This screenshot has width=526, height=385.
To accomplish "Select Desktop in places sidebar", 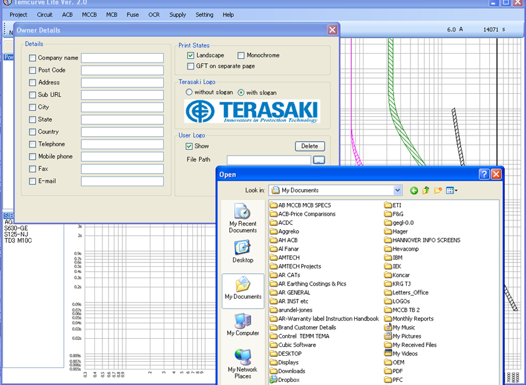I will (x=242, y=251).
